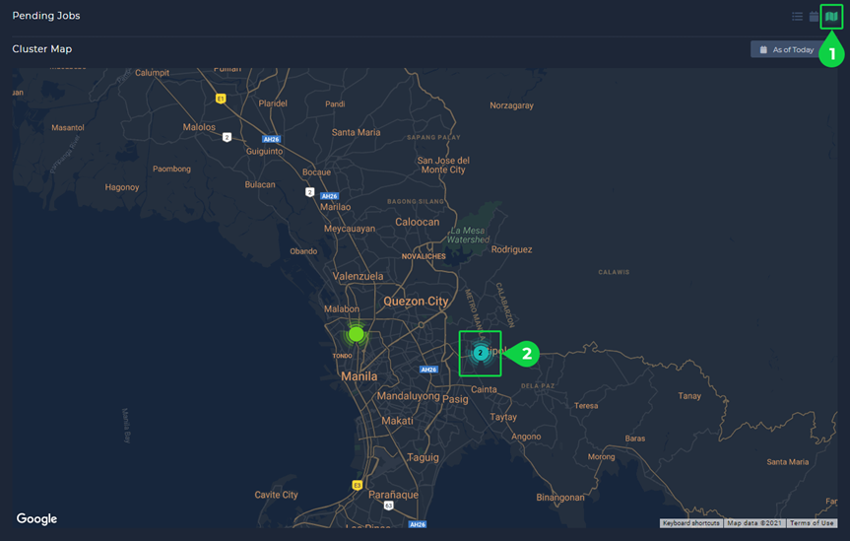Click the Hagonoy map label
Image resolution: width=850 pixels, height=541 pixels.
[122, 187]
